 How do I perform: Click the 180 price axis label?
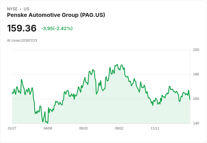196,74
